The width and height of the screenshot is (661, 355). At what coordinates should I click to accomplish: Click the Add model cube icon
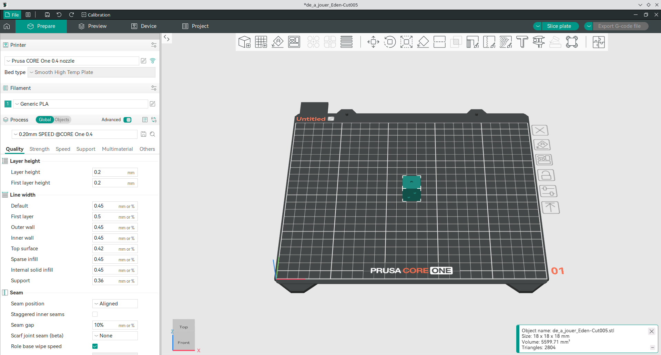tap(244, 42)
